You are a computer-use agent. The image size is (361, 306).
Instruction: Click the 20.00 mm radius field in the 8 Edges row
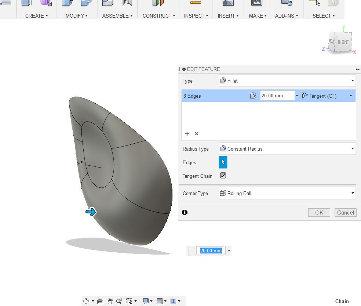pos(277,96)
